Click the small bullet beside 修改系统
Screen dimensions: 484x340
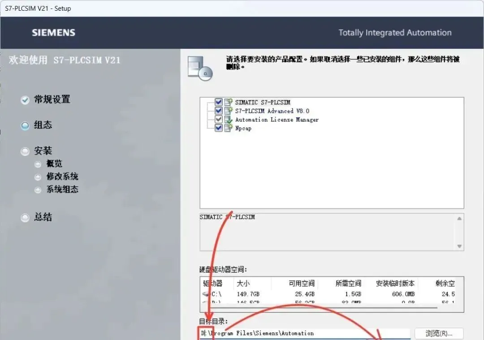click(38, 177)
